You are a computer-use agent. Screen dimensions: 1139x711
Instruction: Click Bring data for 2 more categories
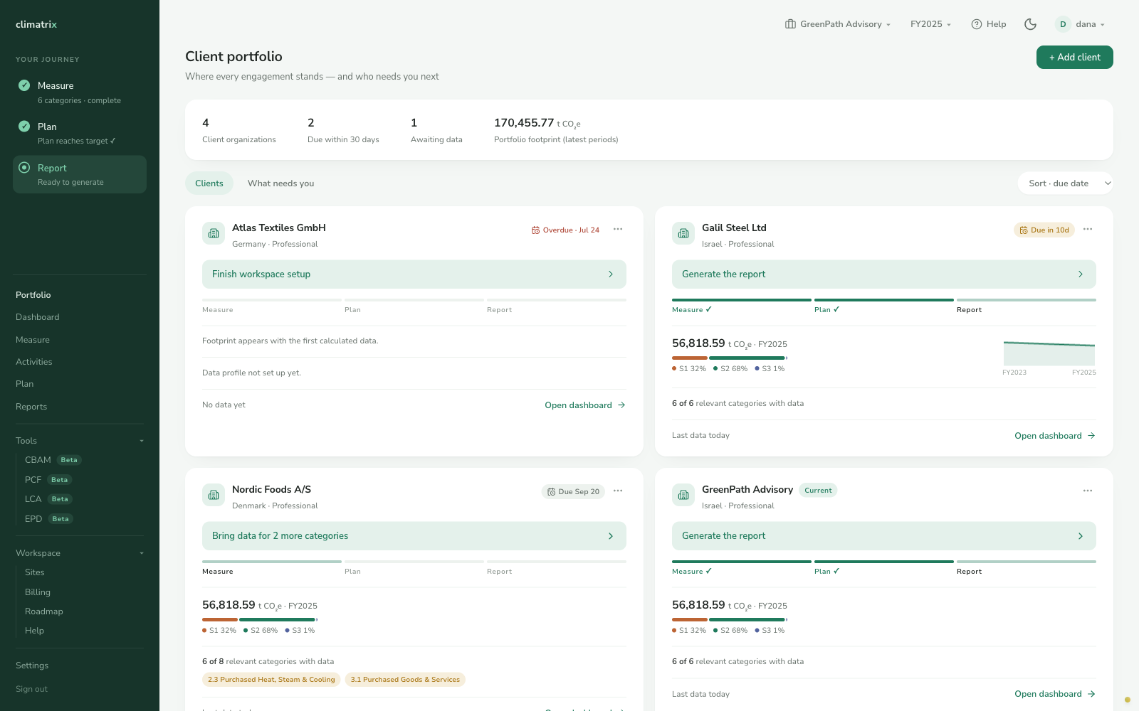pos(414,536)
